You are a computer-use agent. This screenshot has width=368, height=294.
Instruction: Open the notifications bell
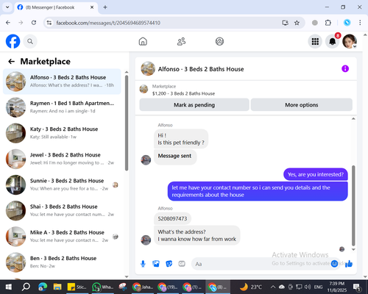click(333, 41)
